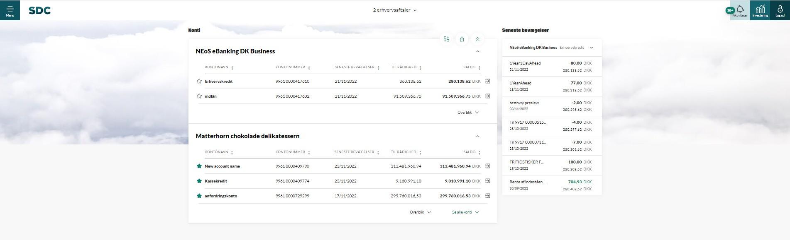
Task: Open Aktiviteter notifications bell
Action: 740,10
